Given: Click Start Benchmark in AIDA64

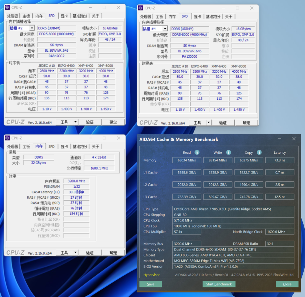Looking at the screenshot, I should (219, 284).
